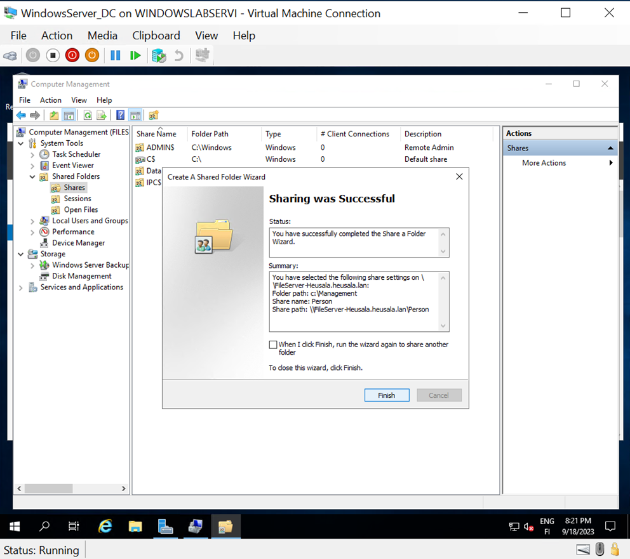Export the shares list with the export icon
This screenshot has width=630, height=559.
point(101,115)
